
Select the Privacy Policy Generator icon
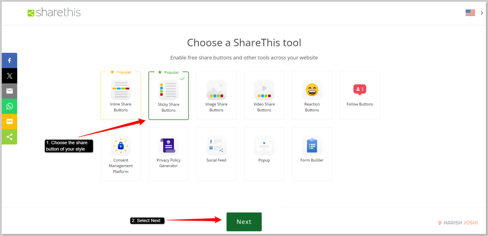point(168,146)
